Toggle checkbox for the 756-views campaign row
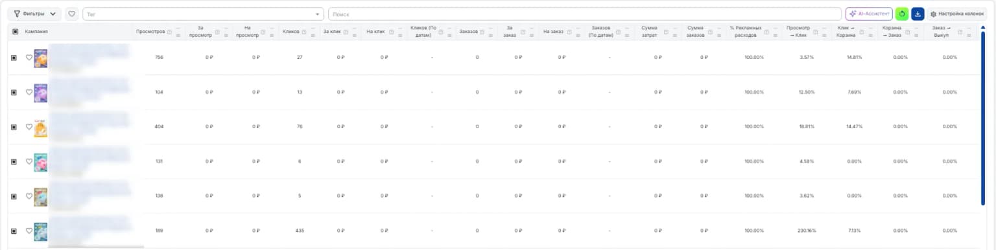Screen dimensions: 996x250 pos(14,58)
